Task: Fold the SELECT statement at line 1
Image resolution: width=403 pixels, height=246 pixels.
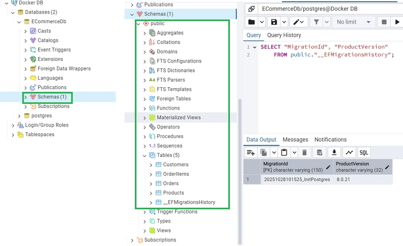Action: 254,47
